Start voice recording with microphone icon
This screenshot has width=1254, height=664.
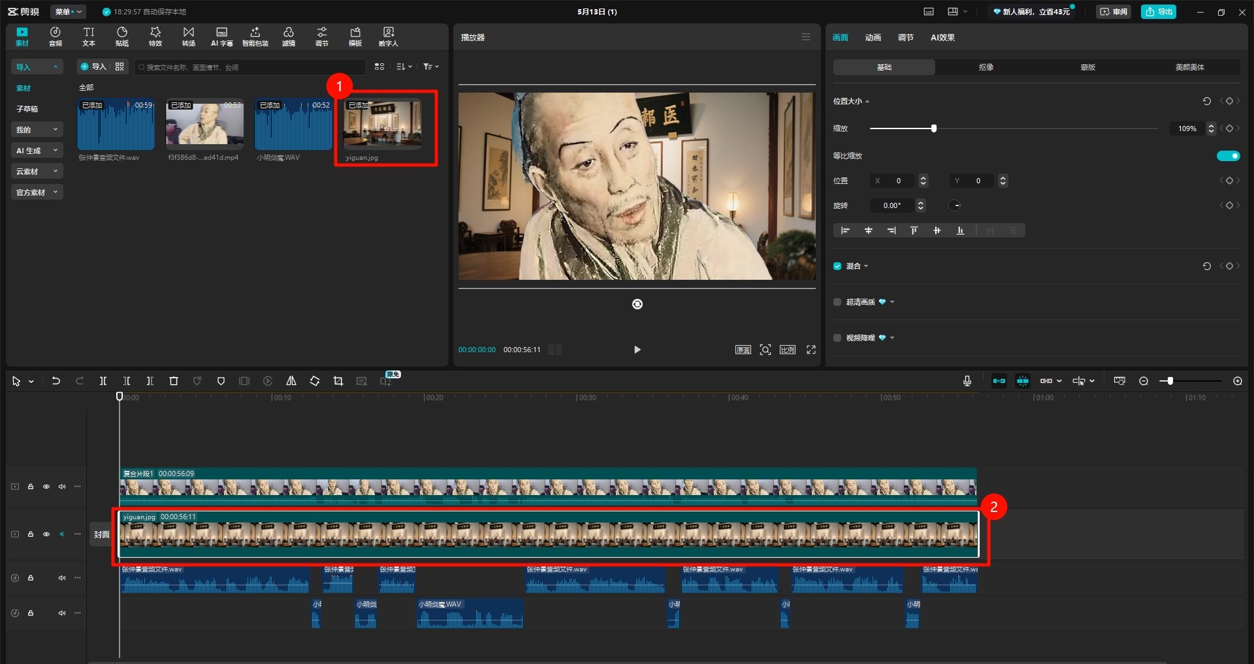(x=967, y=381)
